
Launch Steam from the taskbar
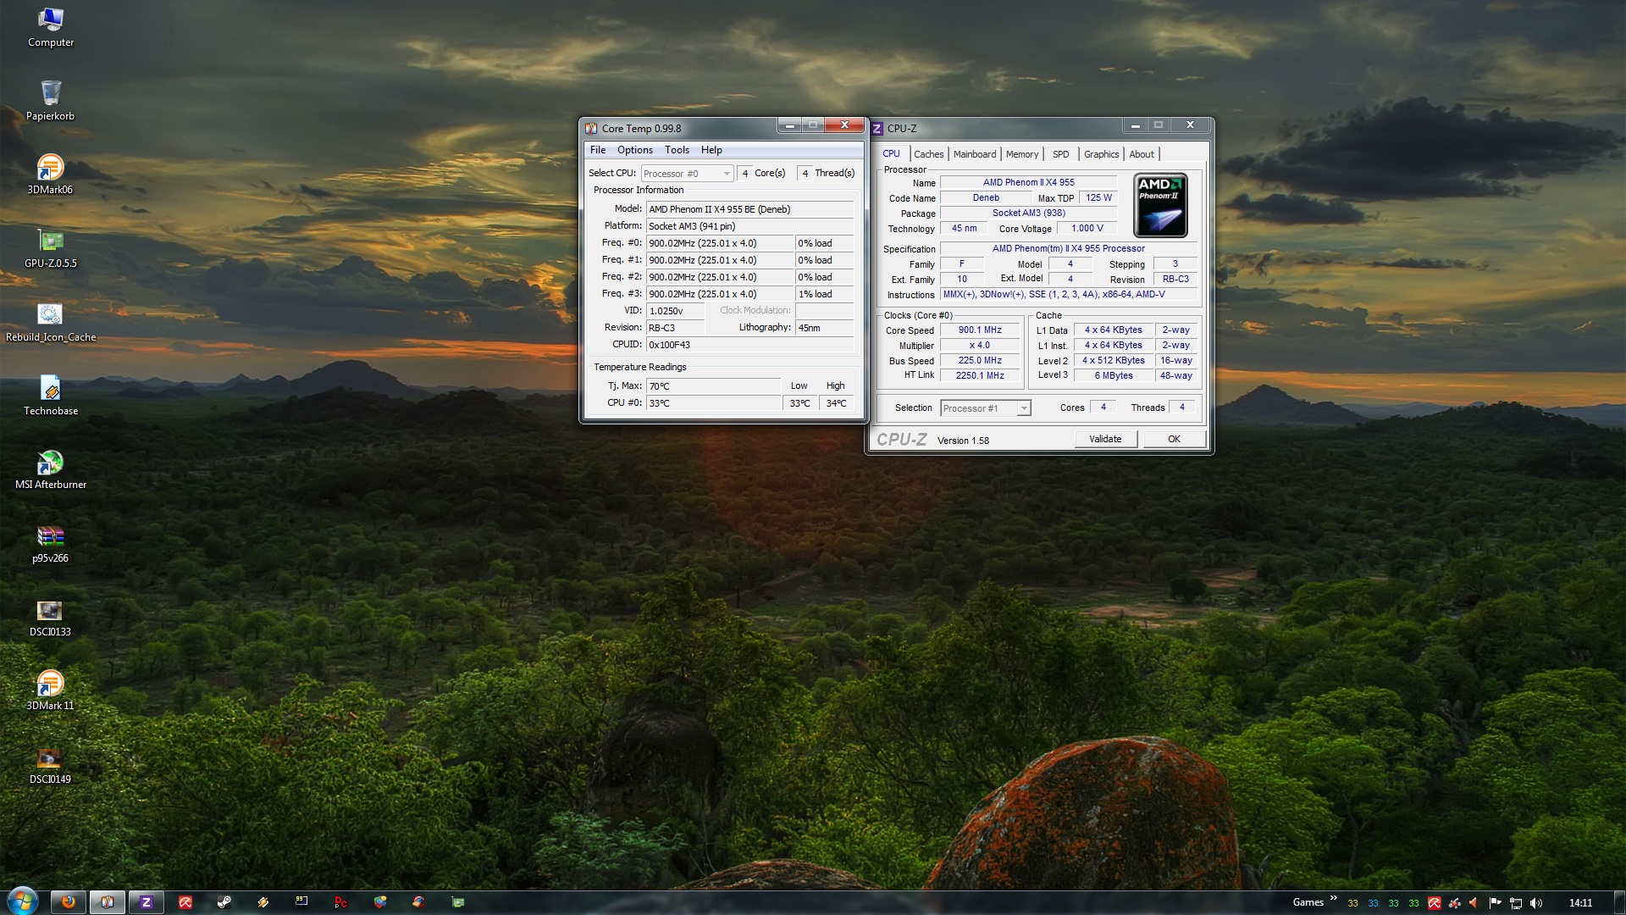tap(224, 902)
